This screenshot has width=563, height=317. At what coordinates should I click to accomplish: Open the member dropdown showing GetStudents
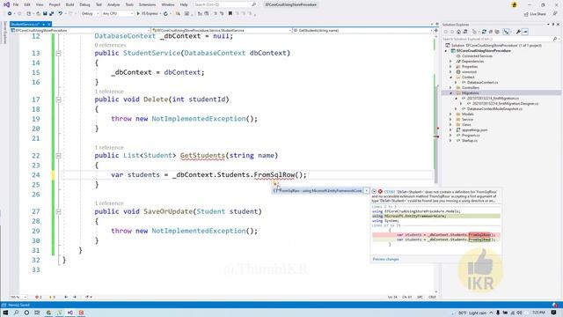pyautogui.click(x=362, y=31)
